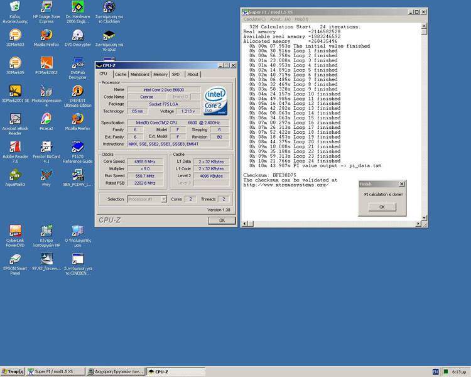
Task: Open the Help menu in Super PI
Action: (301, 19)
